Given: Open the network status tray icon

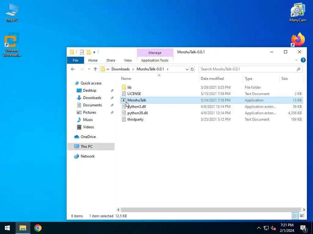Looking at the screenshot, I should [x=266, y=228].
